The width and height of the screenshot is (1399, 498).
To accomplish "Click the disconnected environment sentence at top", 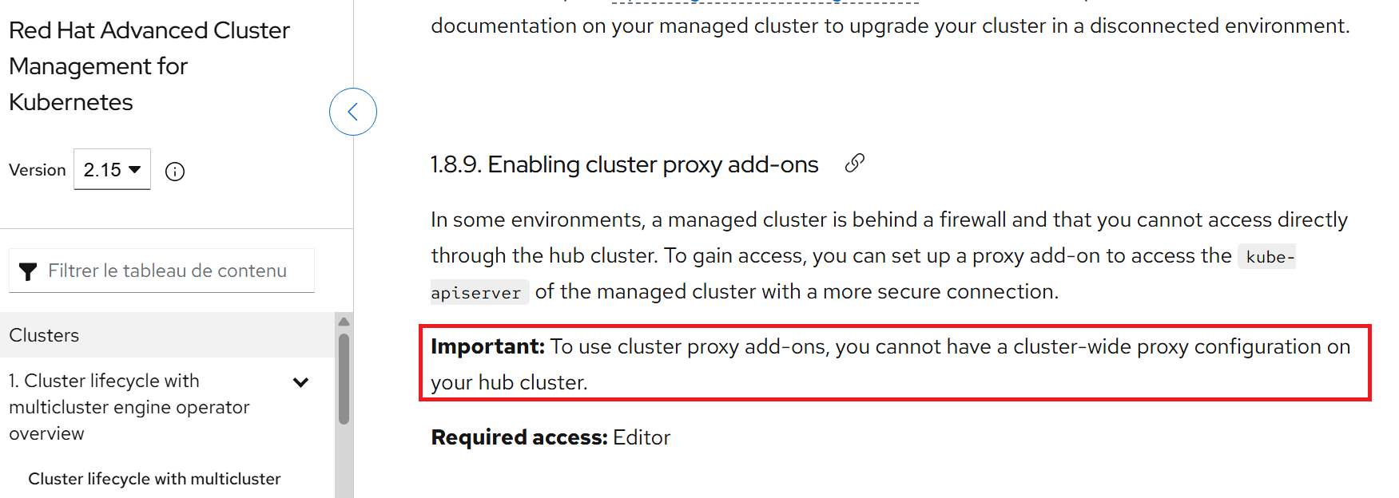I will [x=890, y=26].
